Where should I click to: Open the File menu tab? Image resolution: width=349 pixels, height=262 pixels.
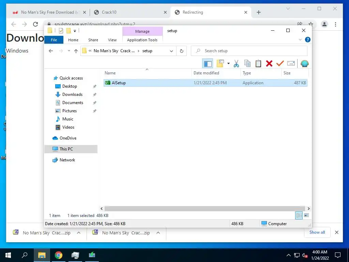click(x=54, y=40)
